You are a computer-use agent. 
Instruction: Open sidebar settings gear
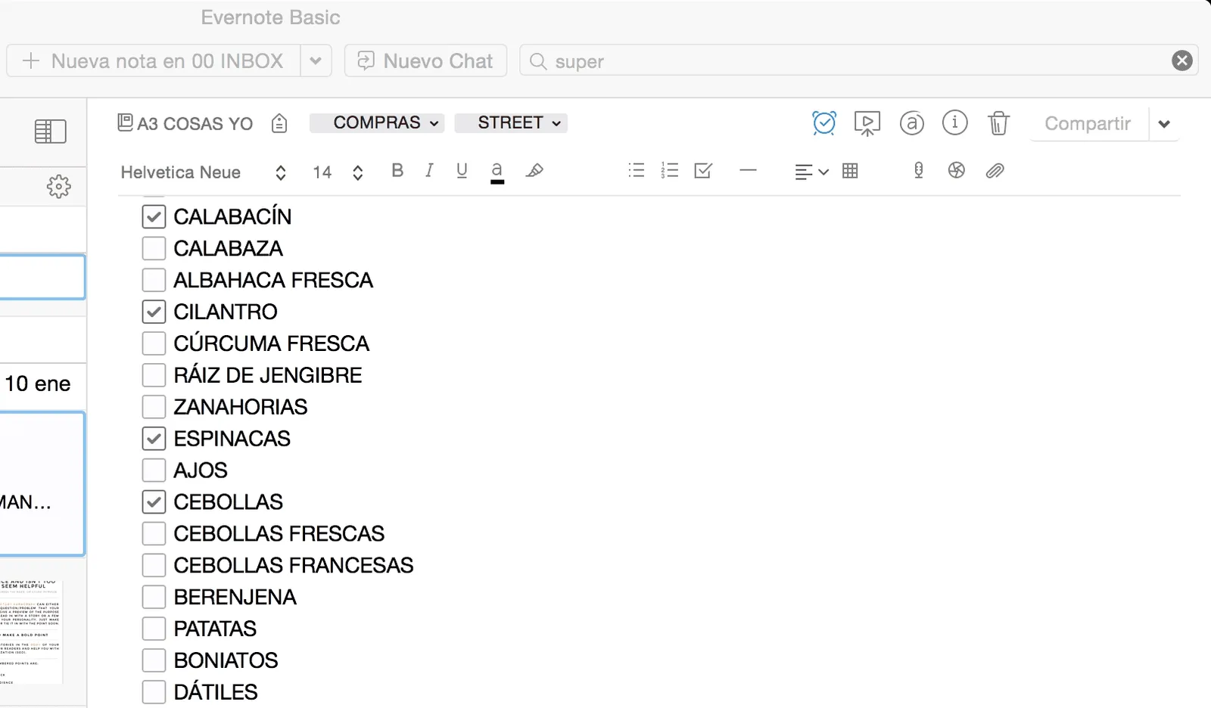pyautogui.click(x=58, y=186)
